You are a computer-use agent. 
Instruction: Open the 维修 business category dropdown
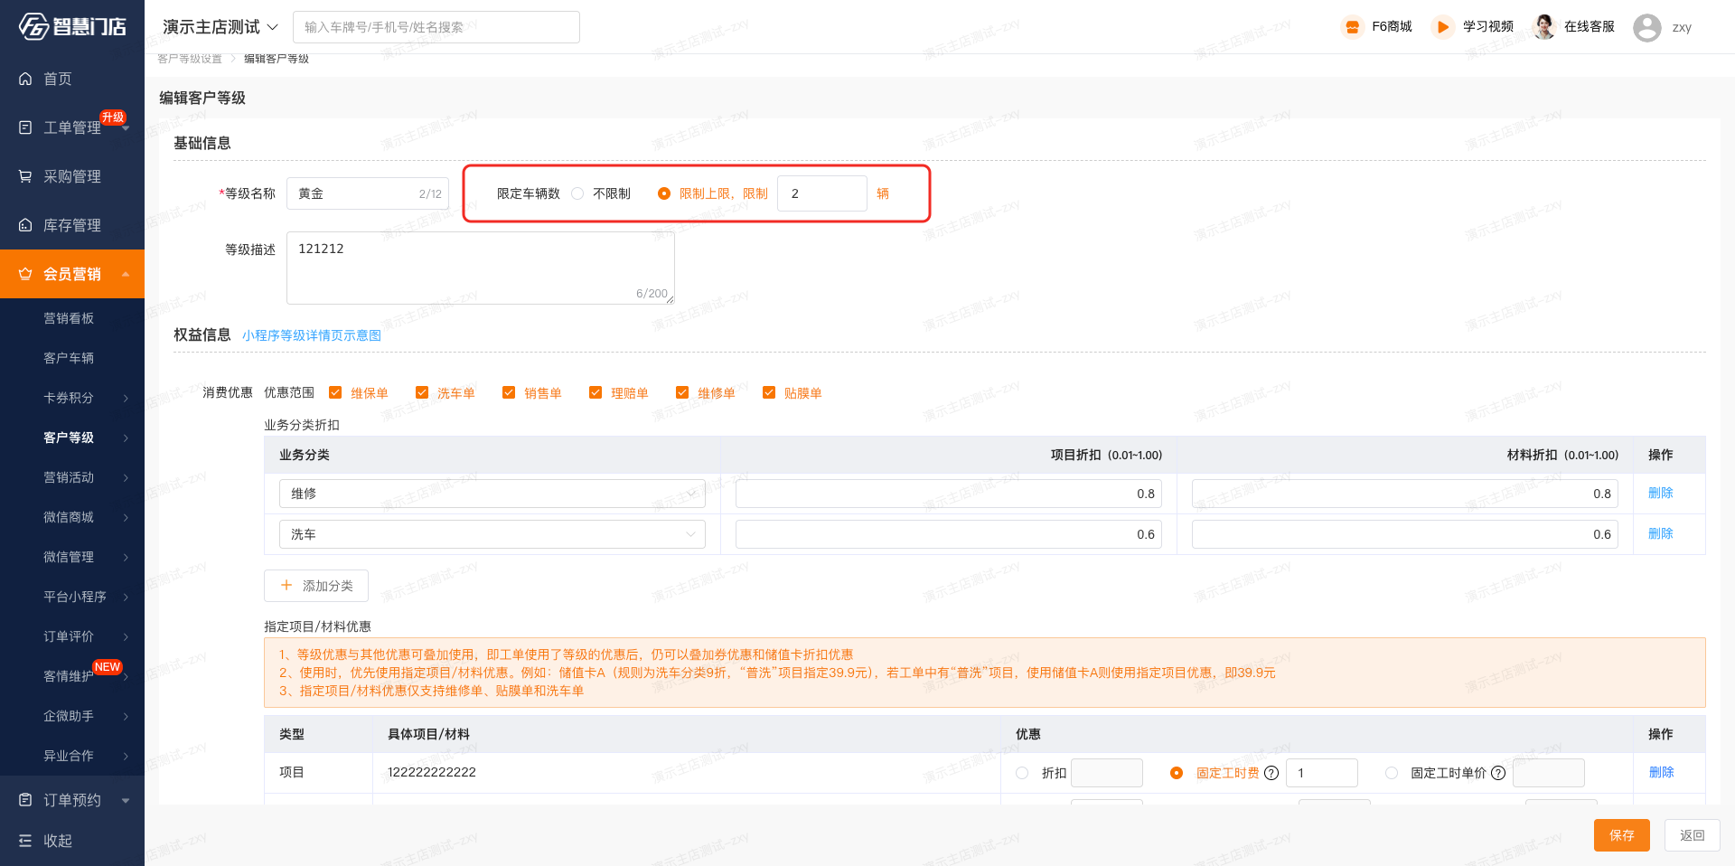[x=492, y=494]
